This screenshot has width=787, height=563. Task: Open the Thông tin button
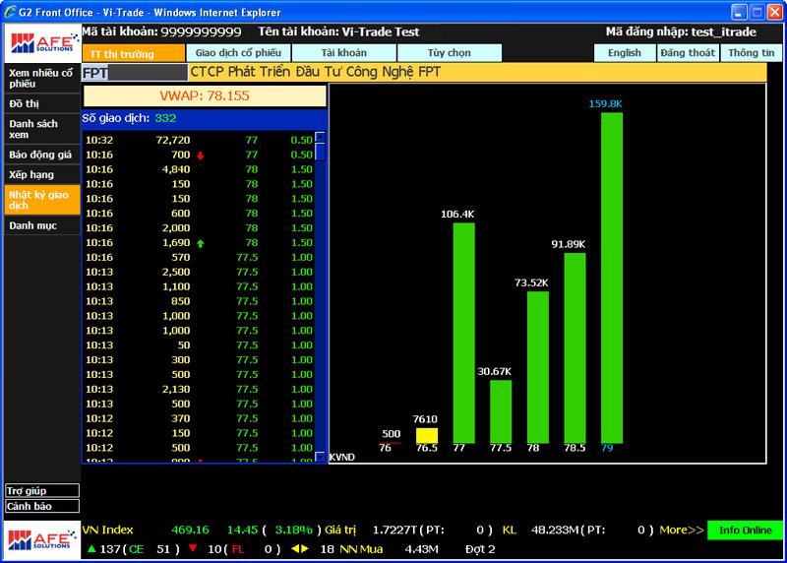[x=751, y=53]
